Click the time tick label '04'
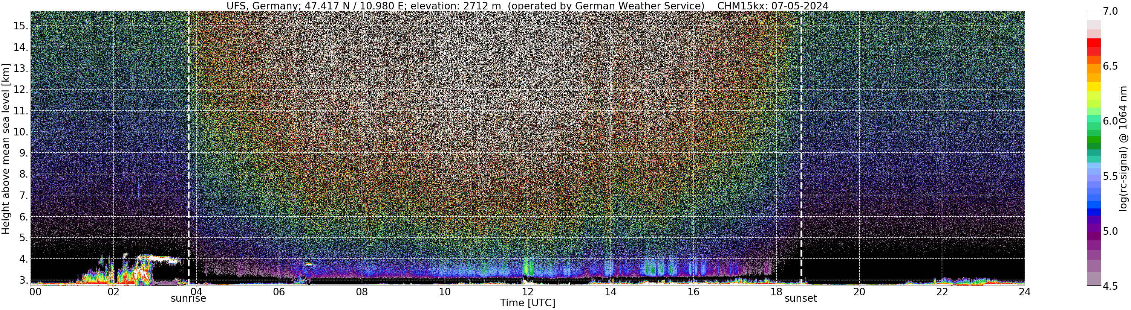 tap(196, 292)
